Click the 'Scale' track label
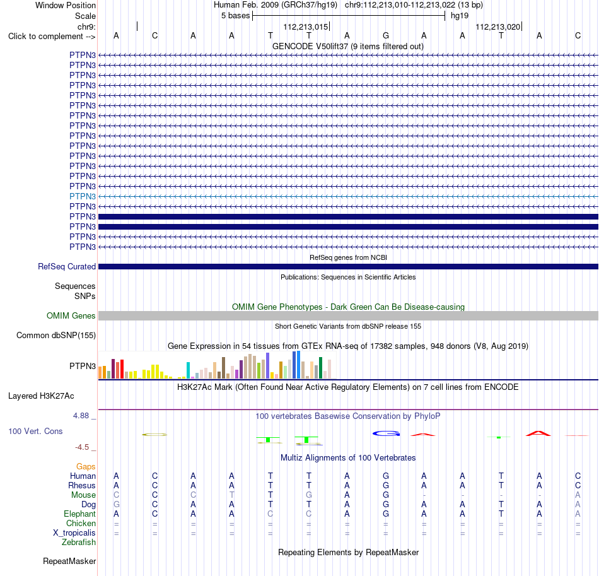The height and width of the screenshot is (576, 599). (85, 16)
